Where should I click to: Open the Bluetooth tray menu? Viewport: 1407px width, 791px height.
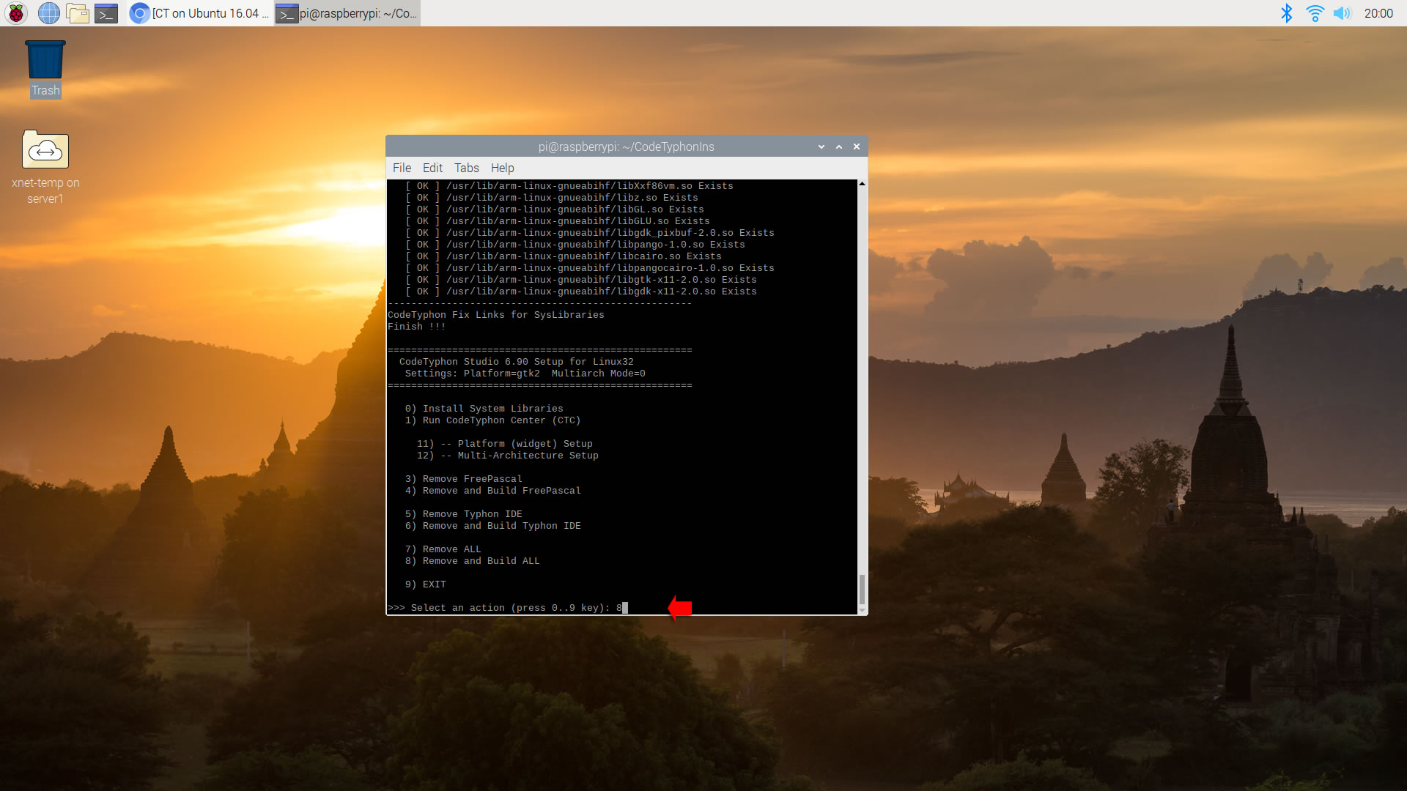click(x=1287, y=13)
